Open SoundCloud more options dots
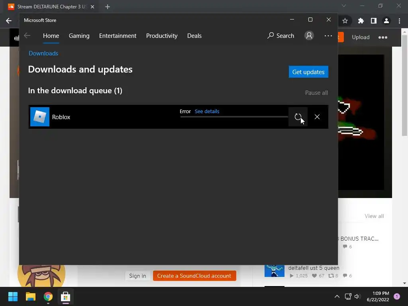 coord(383,37)
